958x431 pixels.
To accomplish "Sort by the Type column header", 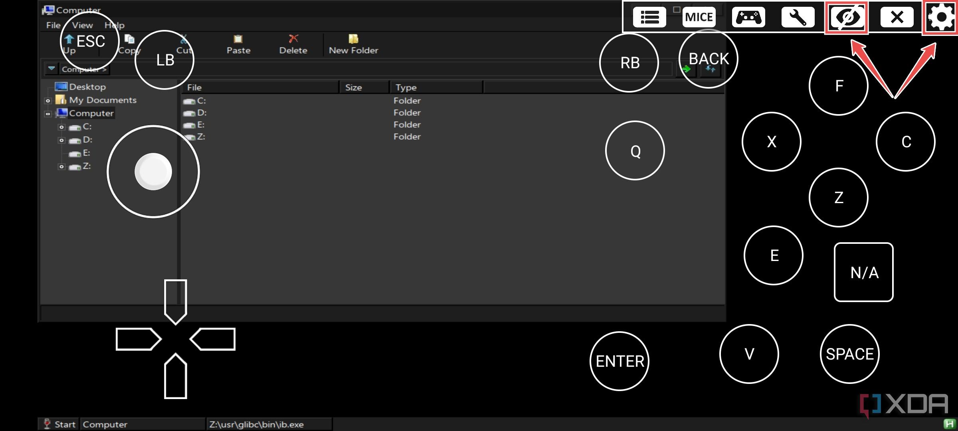I will click(436, 87).
